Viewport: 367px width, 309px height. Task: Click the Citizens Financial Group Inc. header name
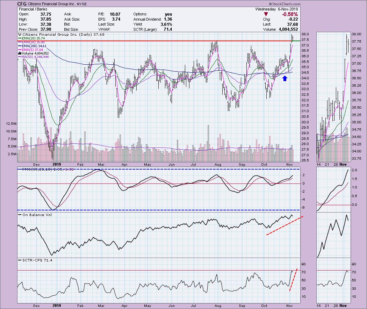[51, 4]
